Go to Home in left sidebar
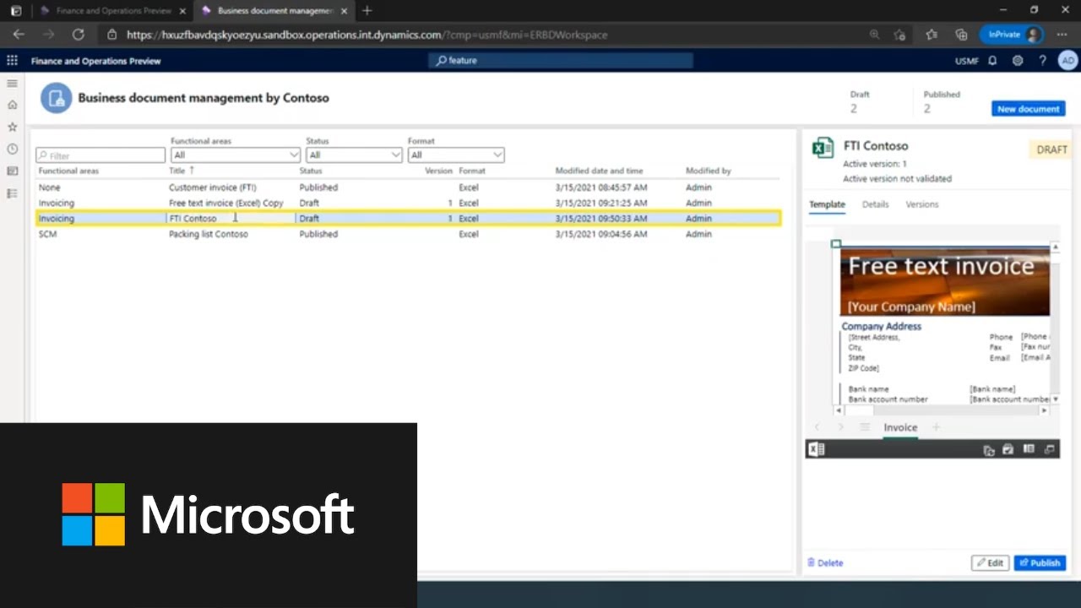The height and width of the screenshot is (608, 1081). pos(12,105)
